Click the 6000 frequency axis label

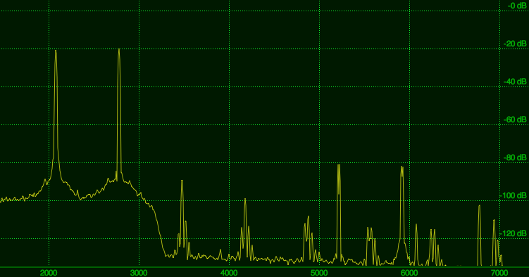tap(409, 273)
